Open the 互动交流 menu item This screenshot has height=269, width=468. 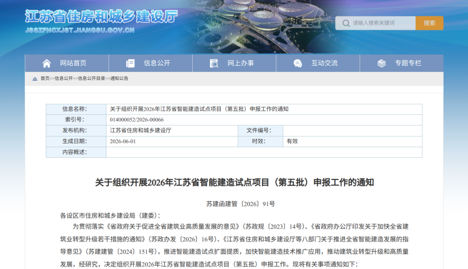[318, 64]
